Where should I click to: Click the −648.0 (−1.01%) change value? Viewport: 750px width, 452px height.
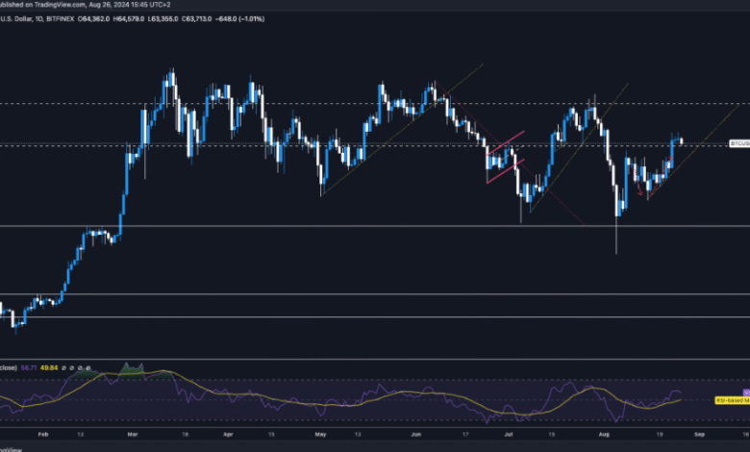240,19
